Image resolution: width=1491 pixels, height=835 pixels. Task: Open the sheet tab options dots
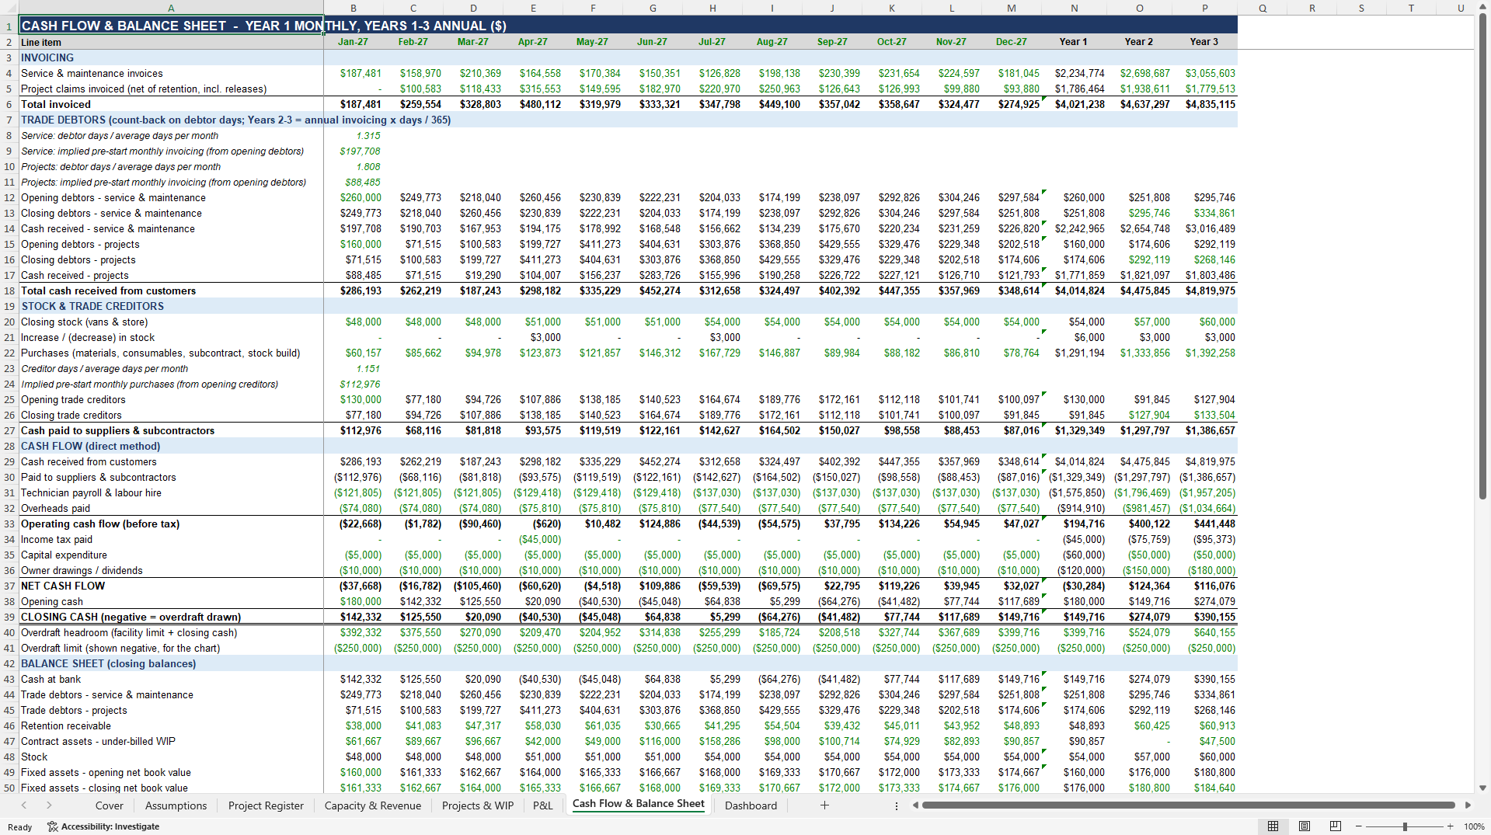pos(897,805)
